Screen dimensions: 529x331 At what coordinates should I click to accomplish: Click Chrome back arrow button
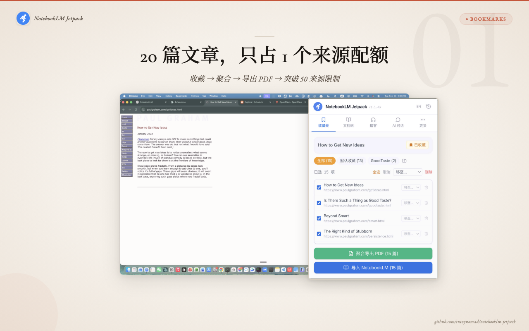124,110
